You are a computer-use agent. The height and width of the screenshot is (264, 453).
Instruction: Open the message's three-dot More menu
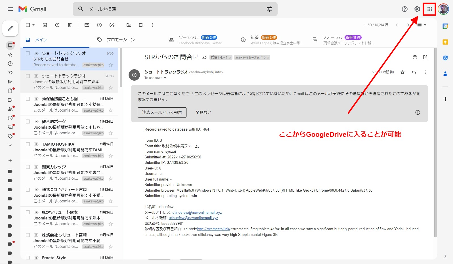tap(425, 72)
